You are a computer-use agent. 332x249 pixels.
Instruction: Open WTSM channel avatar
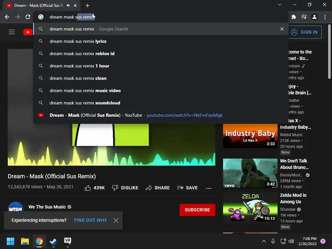coord(16,207)
